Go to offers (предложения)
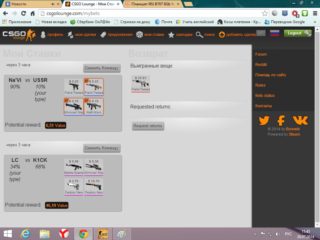320x240 pixels. pos(116,35)
